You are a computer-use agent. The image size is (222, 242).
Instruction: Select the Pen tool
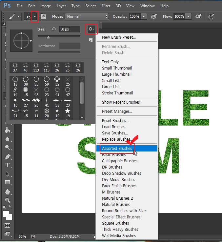(x=8, y=157)
